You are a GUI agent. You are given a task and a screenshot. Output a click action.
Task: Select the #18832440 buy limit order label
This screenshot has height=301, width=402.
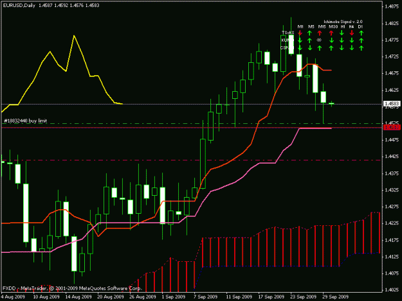[x=25, y=121]
